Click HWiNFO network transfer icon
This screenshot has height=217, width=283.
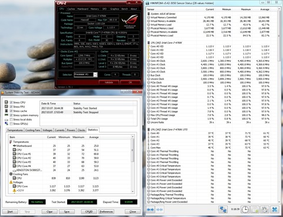(223, 209)
